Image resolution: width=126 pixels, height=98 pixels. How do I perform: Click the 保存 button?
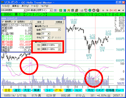tap(39, 22)
